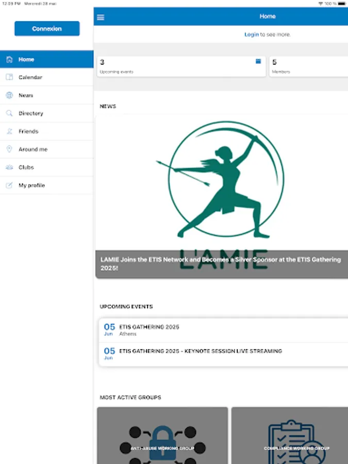Click the UPCOMING EVENTS heading
348x464 pixels.
126,307
